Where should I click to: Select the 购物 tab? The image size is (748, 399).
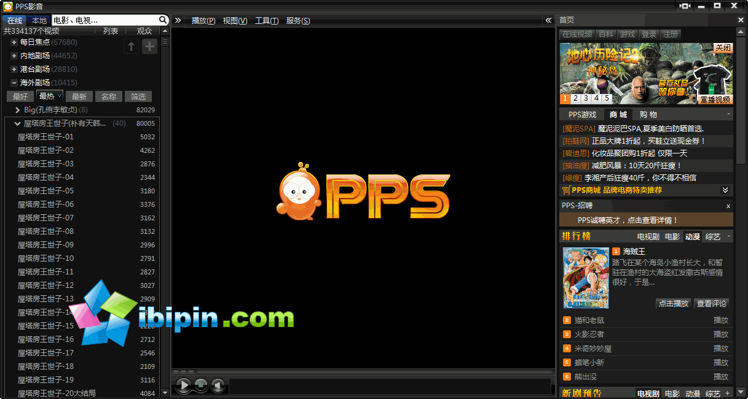[648, 115]
